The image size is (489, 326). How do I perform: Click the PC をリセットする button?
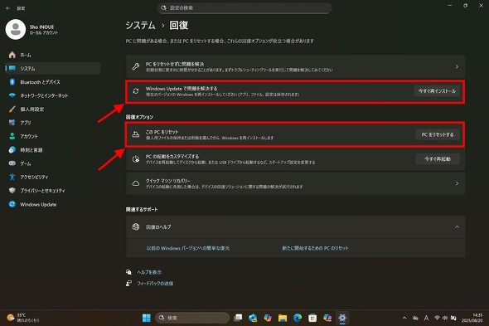(438, 134)
